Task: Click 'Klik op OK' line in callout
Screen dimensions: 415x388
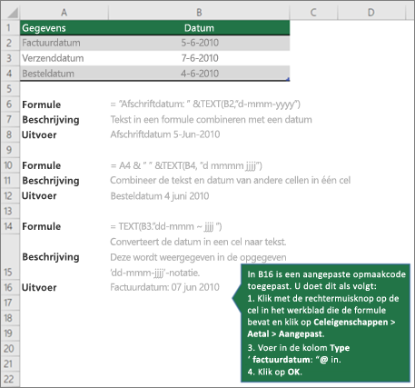Action: pyautogui.click(x=274, y=372)
